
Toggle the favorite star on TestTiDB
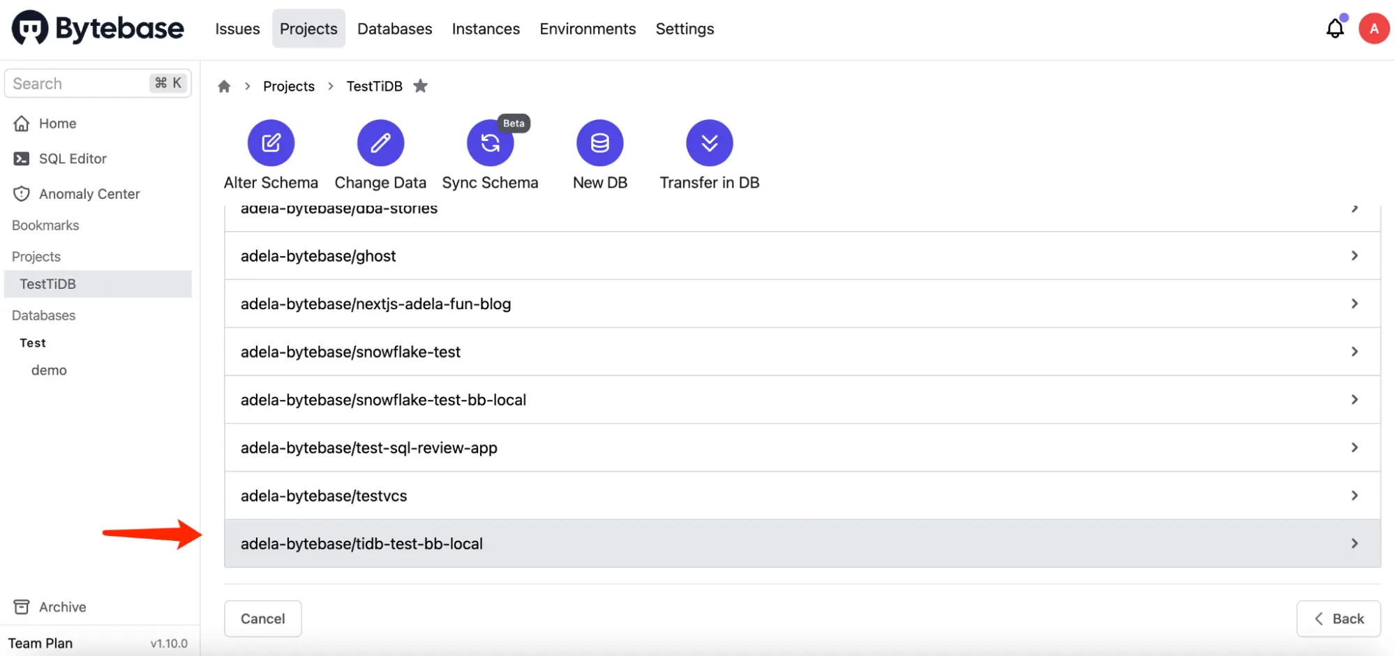tap(421, 85)
